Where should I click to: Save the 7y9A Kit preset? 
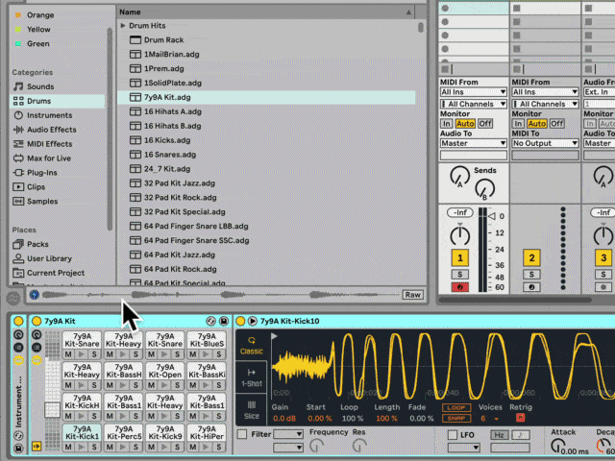pyautogui.click(x=224, y=321)
